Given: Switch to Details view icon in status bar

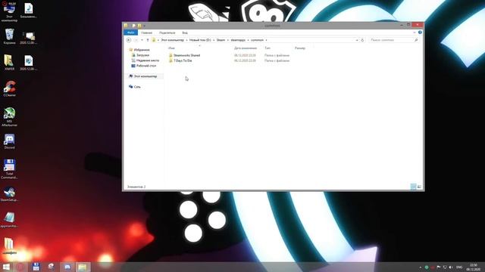Looking at the screenshot, I should click(413, 187).
